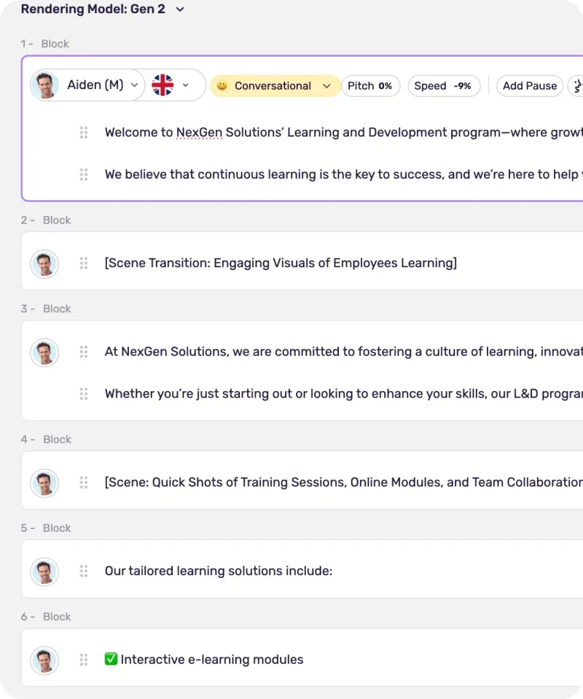Select the voice avatar in block 2

pos(44,263)
